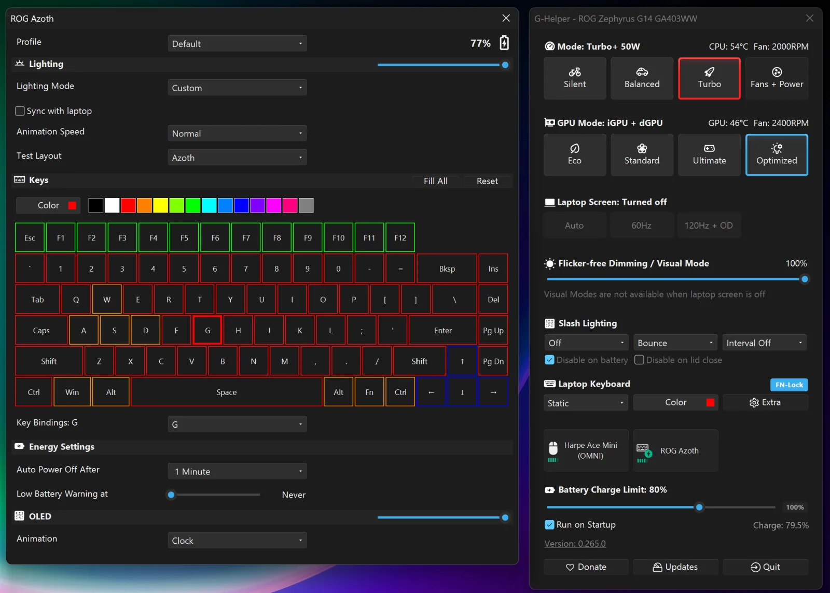830x593 pixels.
Task: Toggle the FN-Lock button
Action: tap(789, 385)
